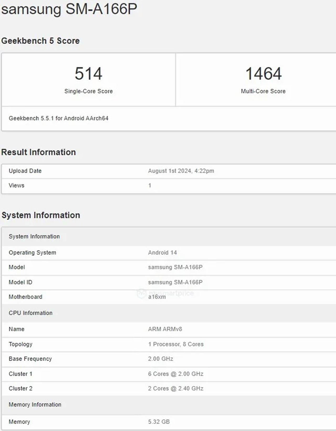Select the ARM ARMv8 value
The image size is (336, 431).
165,329
